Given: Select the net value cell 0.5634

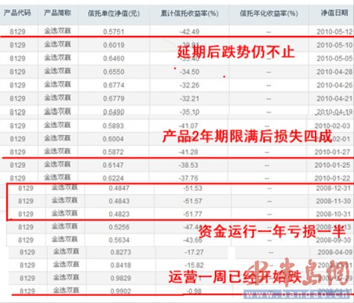Looking at the screenshot, I should (x=119, y=240).
